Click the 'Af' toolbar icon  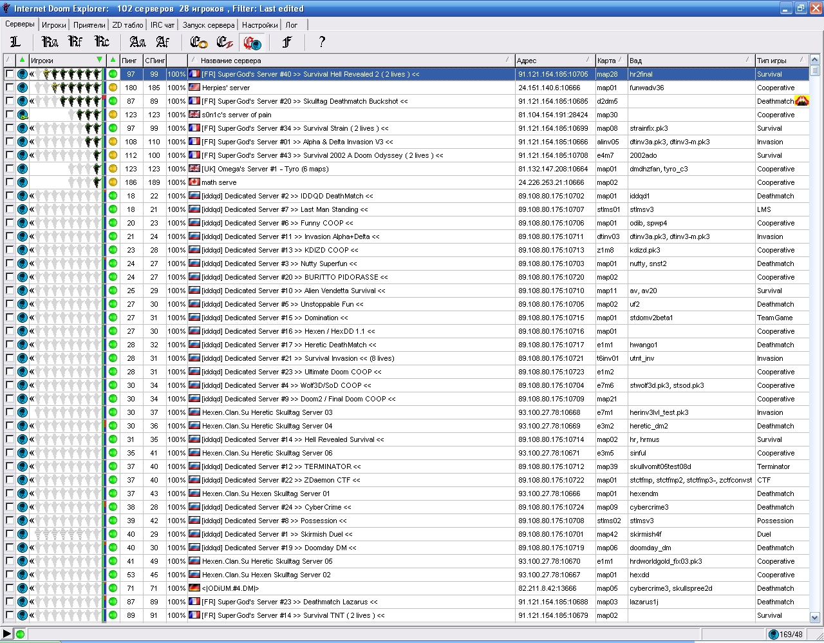pyautogui.click(x=163, y=42)
